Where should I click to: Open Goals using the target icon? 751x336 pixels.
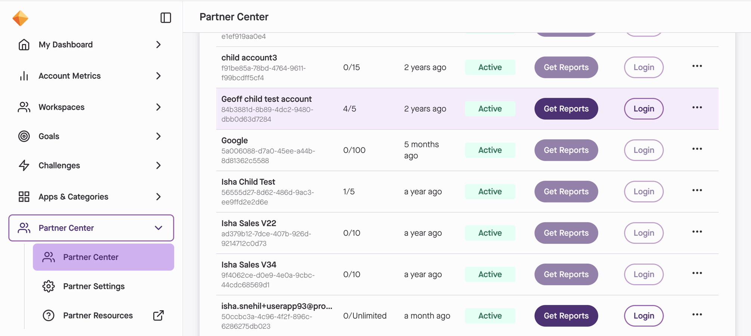[24, 136]
